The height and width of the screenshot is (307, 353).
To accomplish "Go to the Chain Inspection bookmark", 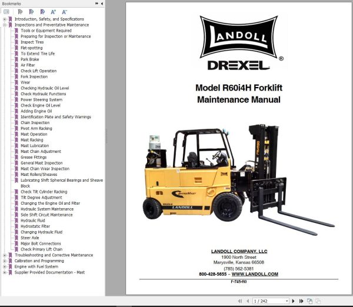I will pos(35,123).
